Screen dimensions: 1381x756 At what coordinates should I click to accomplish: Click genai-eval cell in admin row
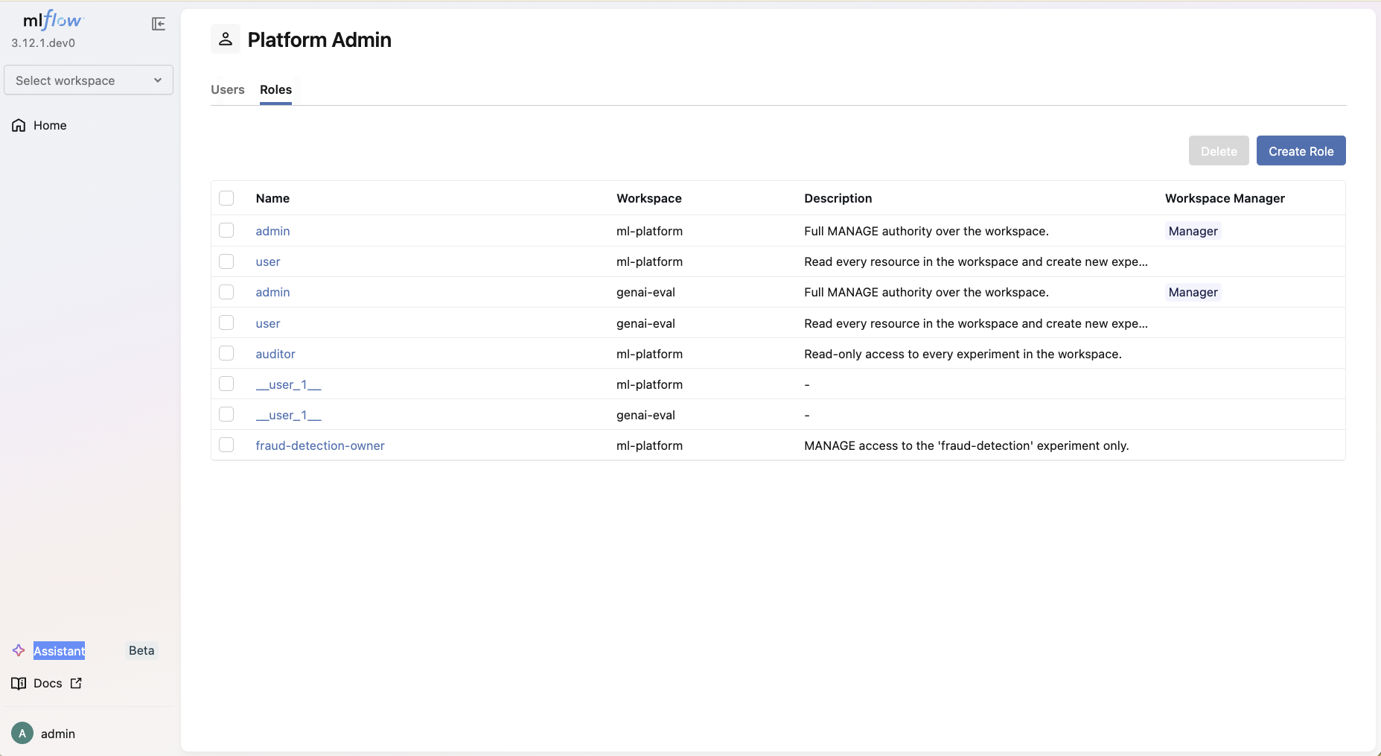[x=645, y=292]
